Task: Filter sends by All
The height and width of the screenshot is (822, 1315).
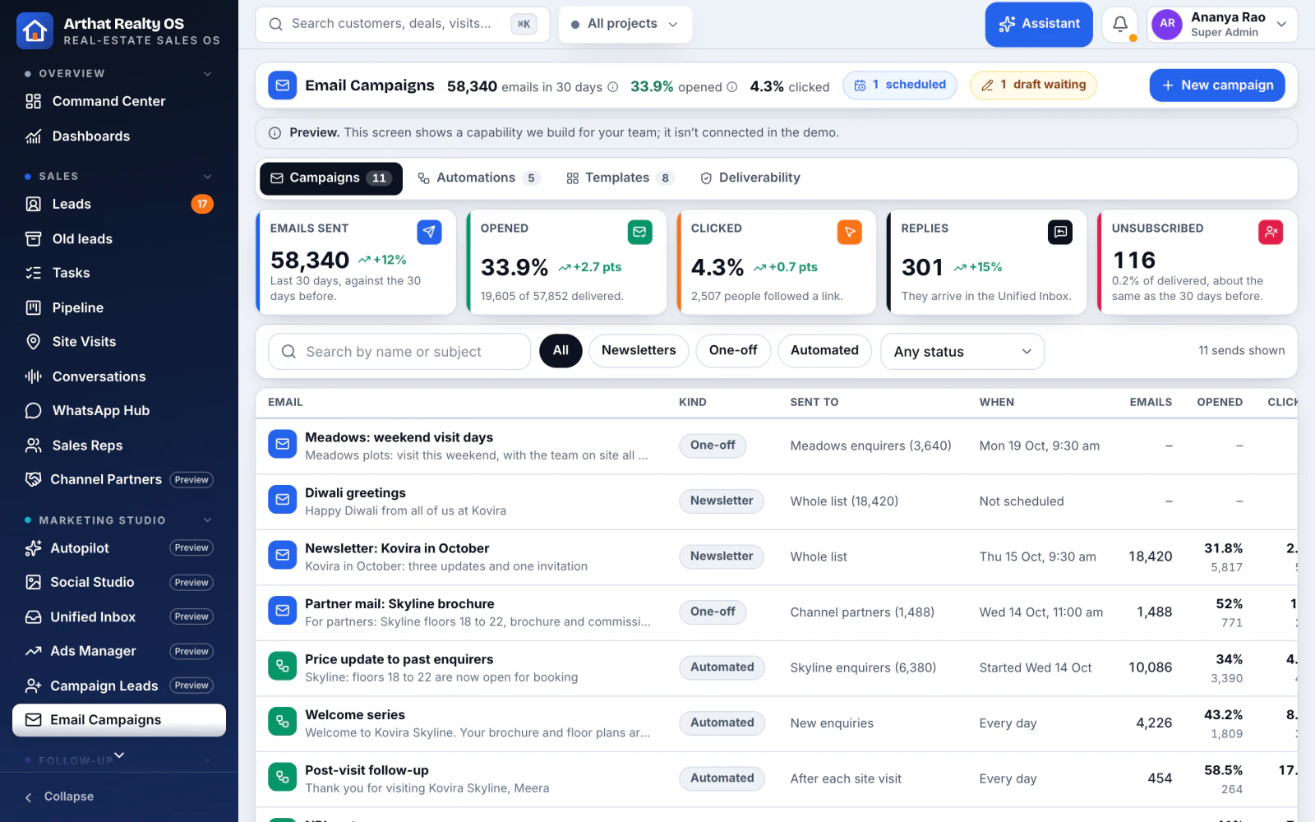Action: pyautogui.click(x=561, y=351)
